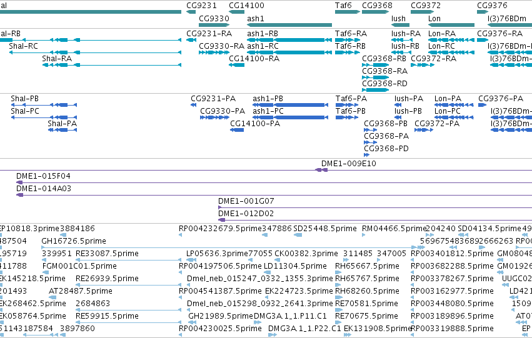Click the Lon gene bar glyph

tap(451, 25)
